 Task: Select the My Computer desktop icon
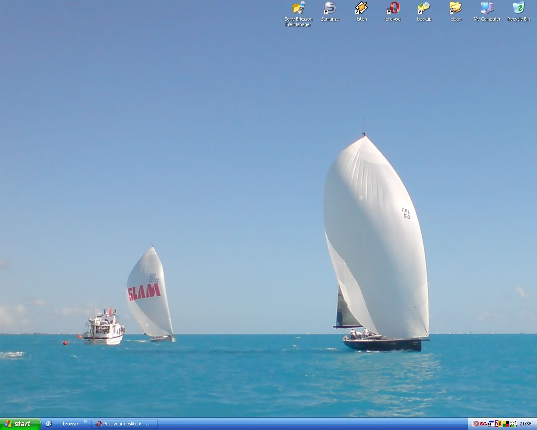[x=487, y=11]
